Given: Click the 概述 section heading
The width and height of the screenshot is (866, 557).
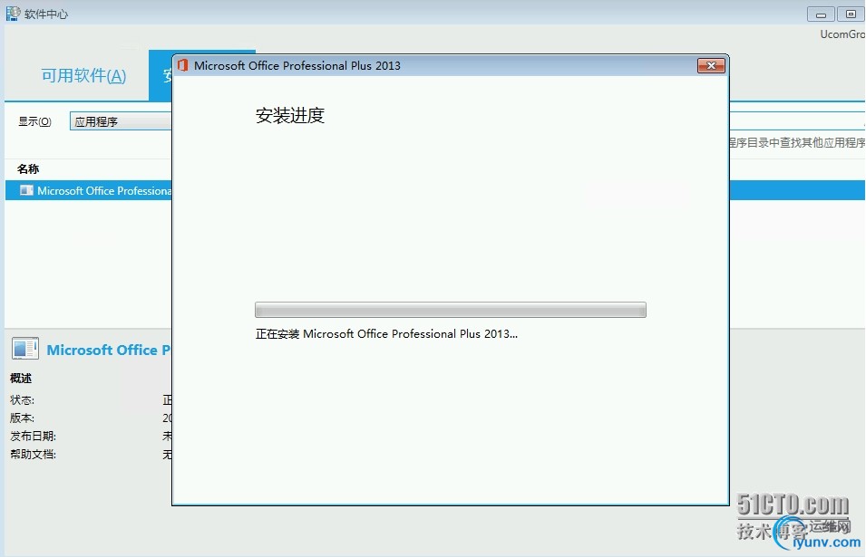Looking at the screenshot, I should pos(21,379).
